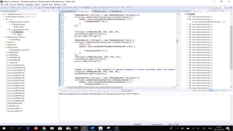
Task: Collapse the Main() node in Outline
Action: 185,14
